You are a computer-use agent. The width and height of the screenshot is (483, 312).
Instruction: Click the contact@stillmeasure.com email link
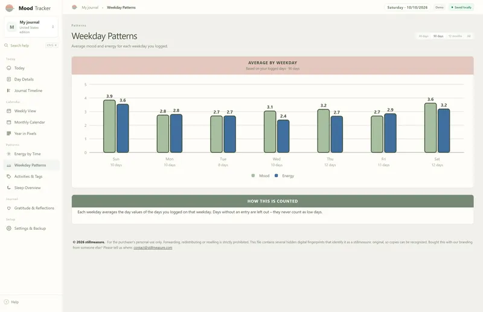click(x=153, y=247)
